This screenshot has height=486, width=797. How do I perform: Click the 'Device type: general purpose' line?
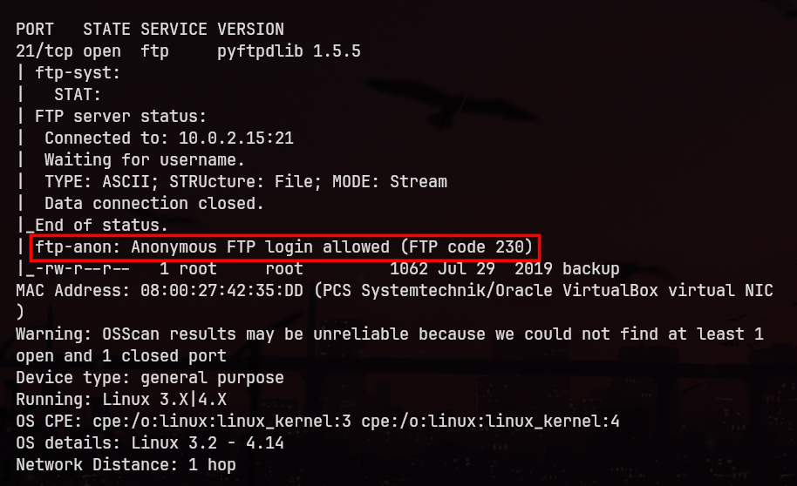pyautogui.click(x=150, y=378)
